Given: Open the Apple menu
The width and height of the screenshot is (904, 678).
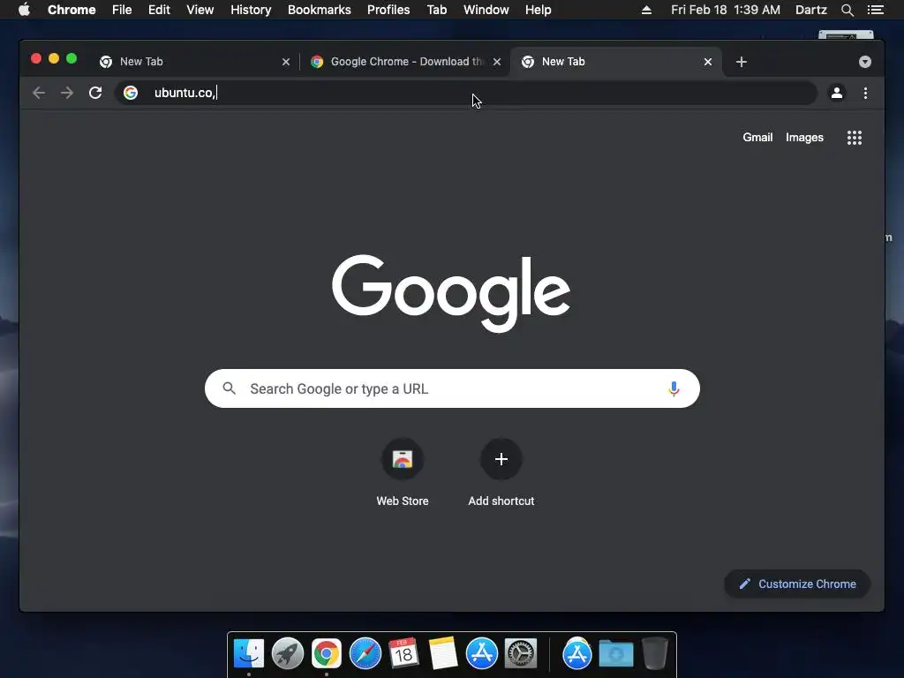Looking at the screenshot, I should pos(24,10).
